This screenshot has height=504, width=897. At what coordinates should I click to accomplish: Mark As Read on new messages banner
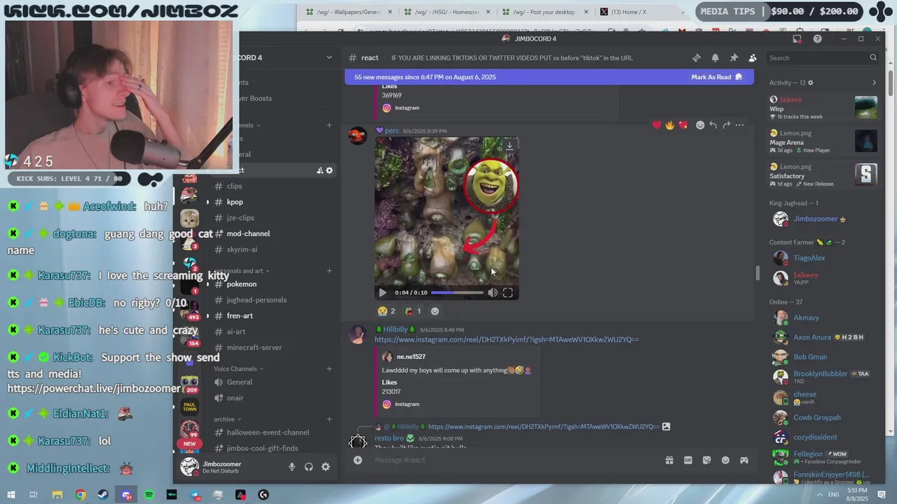coord(716,77)
